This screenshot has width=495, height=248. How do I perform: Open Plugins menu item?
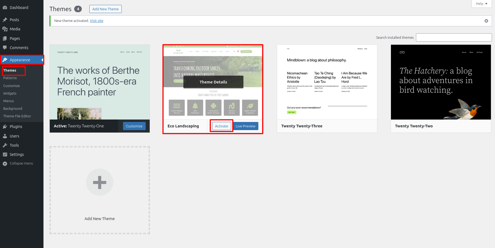(22, 127)
